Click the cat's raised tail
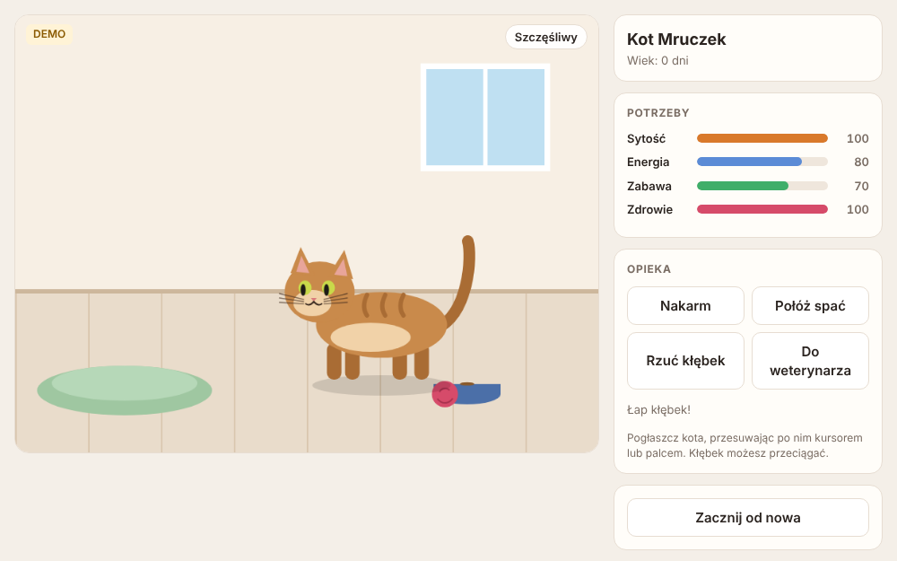The height and width of the screenshot is (561, 897). (462, 280)
